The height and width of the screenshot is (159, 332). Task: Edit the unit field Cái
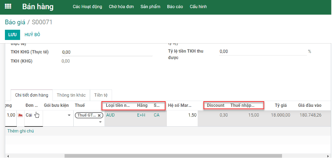(34, 119)
